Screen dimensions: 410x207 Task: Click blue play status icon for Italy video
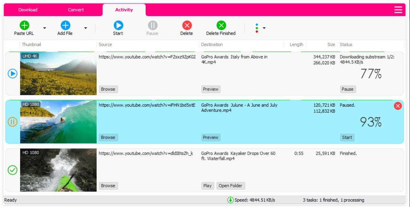pos(13,74)
